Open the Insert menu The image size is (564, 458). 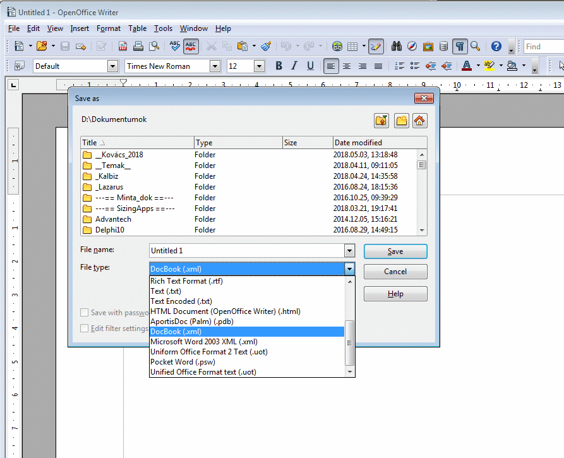point(80,28)
